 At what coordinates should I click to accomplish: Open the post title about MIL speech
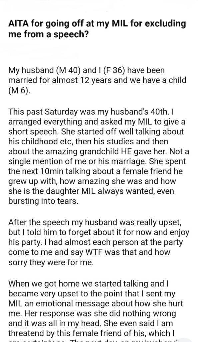click(x=97, y=29)
